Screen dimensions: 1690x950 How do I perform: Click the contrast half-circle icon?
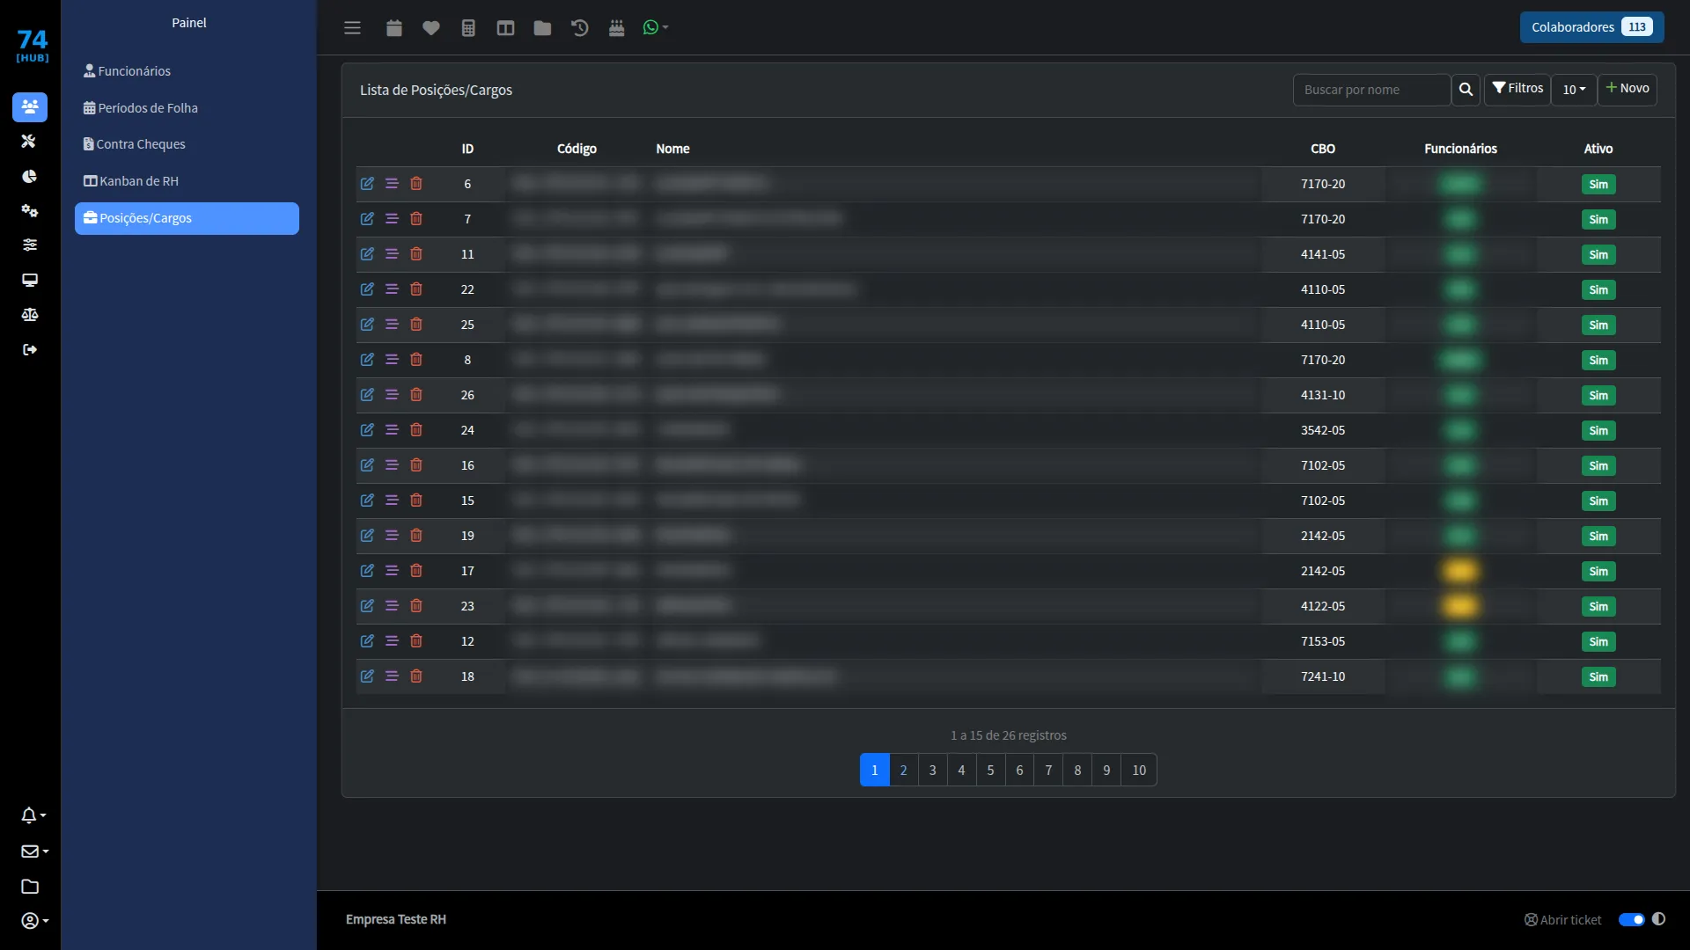(1659, 919)
